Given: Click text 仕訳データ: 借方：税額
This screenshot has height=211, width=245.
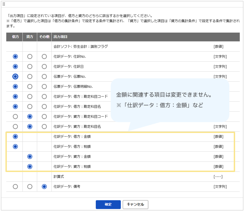Looking at the screenshot, I should 72,147.
